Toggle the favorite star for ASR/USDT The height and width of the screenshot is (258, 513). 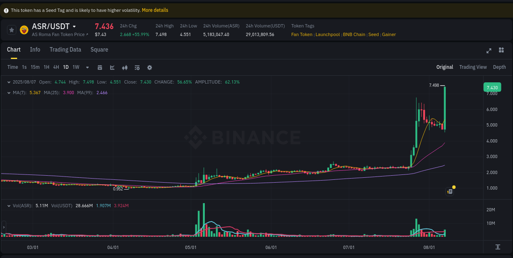point(11,29)
